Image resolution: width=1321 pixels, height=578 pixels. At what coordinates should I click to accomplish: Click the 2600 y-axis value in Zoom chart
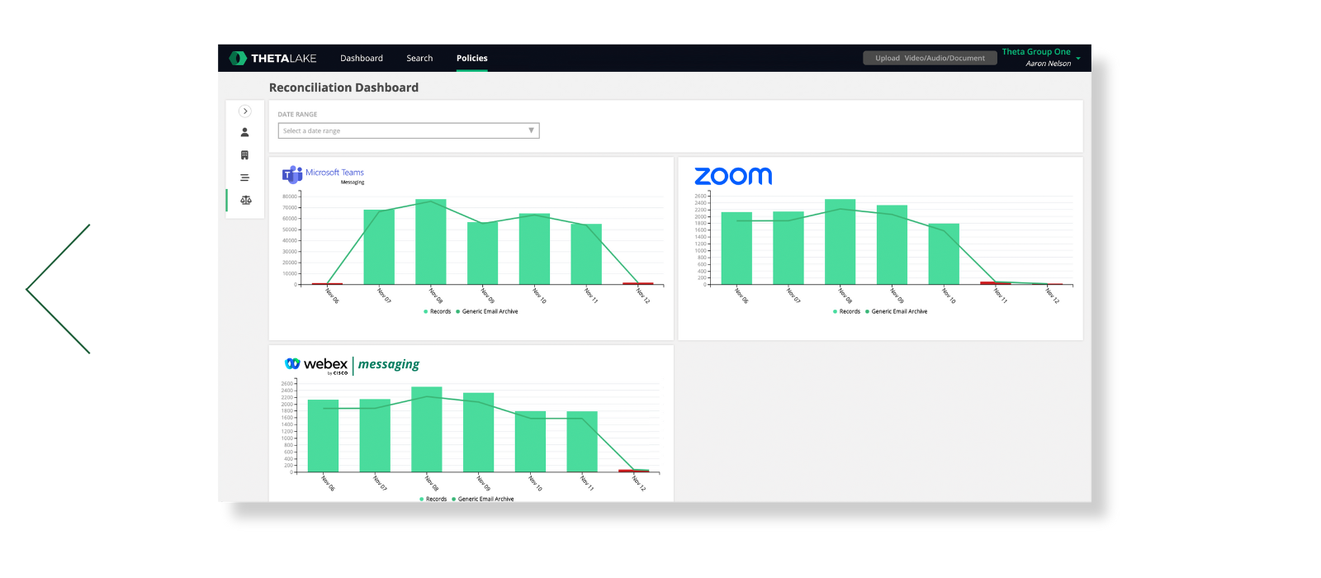tap(700, 197)
